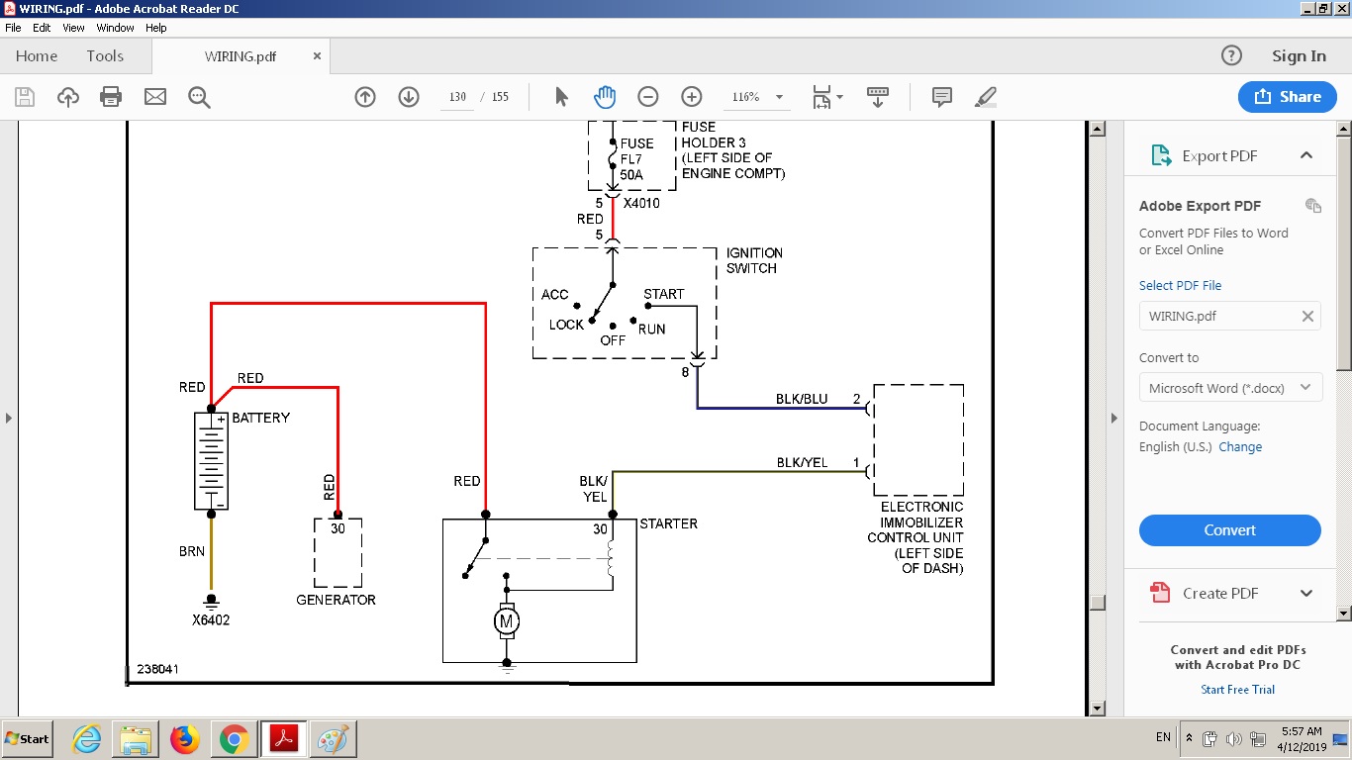Viewport: 1352px width, 760px height.
Task: Open the 116% zoom level dropdown
Action: coord(779,97)
